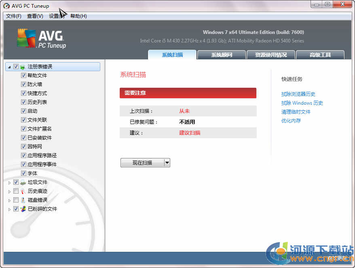
Task: Click the 历史痕迹 history icon
Action: point(23,191)
